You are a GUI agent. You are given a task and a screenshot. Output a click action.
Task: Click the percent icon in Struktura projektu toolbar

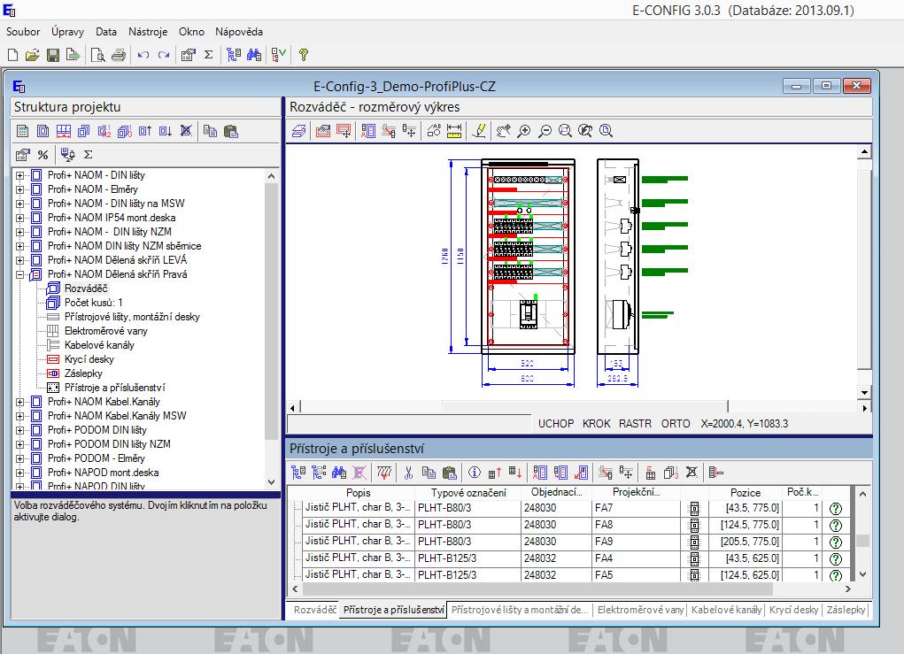click(x=42, y=154)
